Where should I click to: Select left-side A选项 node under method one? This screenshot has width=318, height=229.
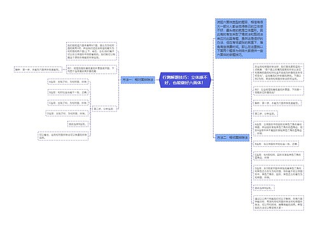tap(68, 81)
